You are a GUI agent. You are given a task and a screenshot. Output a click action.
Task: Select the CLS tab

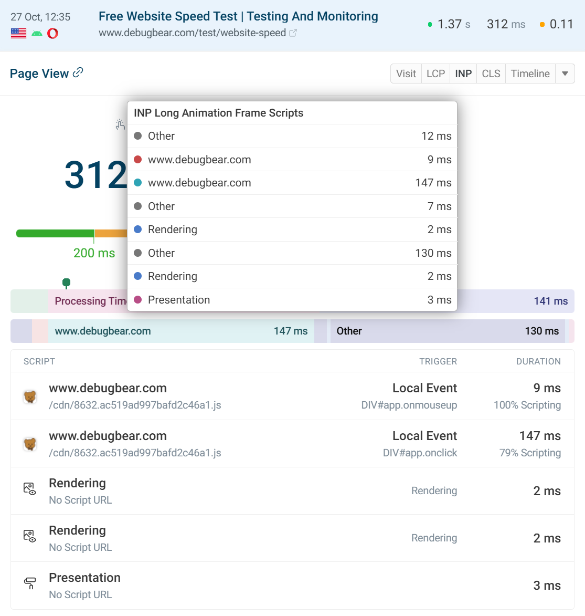point(491,74)
